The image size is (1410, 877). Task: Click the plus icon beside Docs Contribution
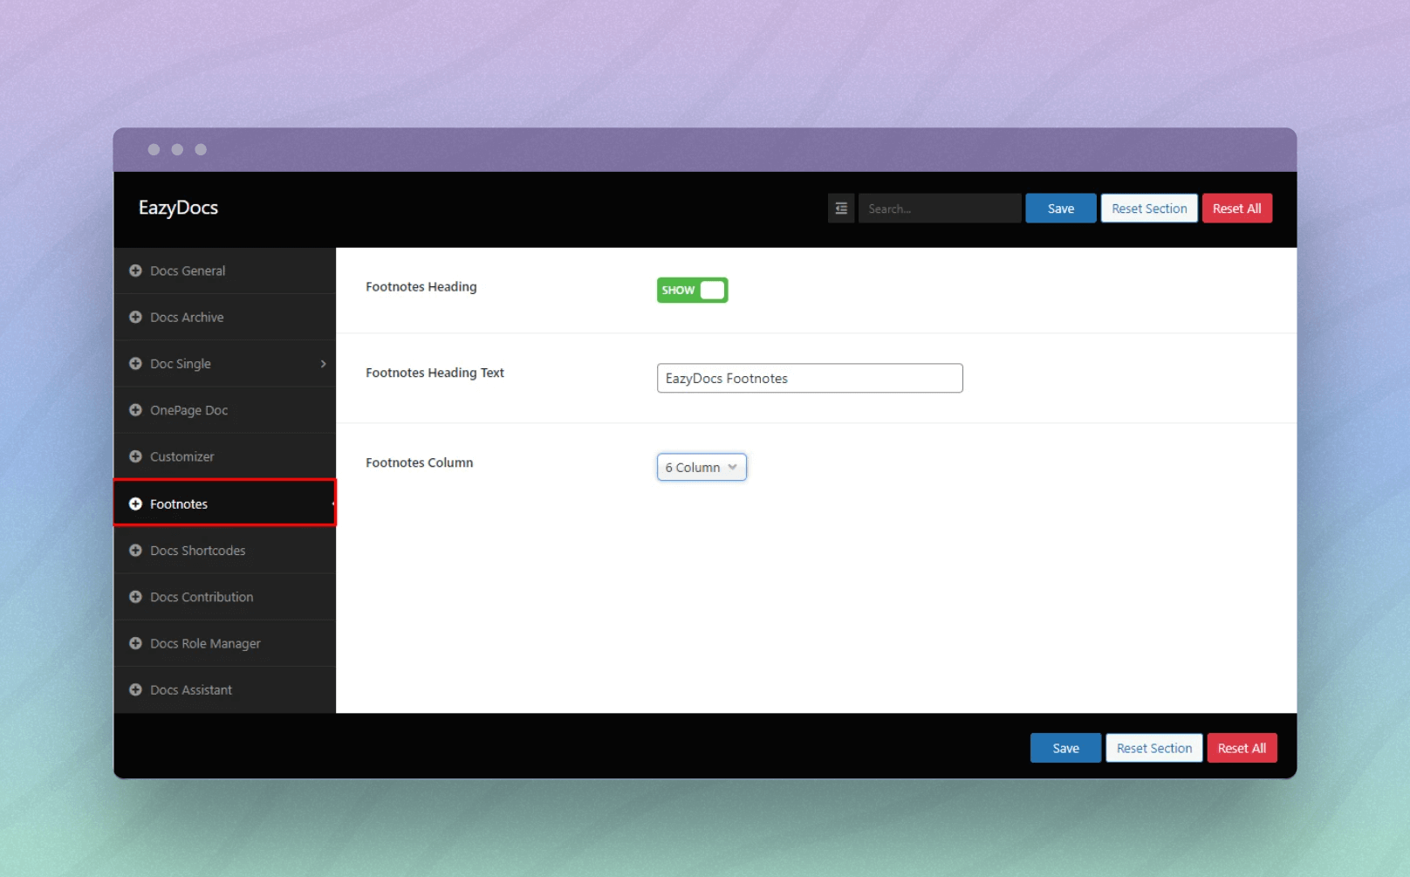click(135, 597)
